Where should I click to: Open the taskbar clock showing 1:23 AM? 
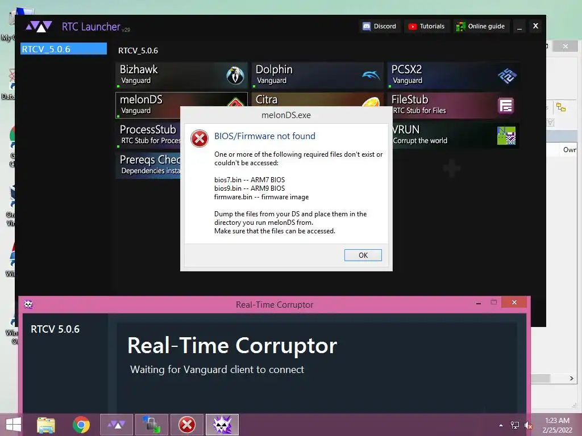click(x=557, y=425)
